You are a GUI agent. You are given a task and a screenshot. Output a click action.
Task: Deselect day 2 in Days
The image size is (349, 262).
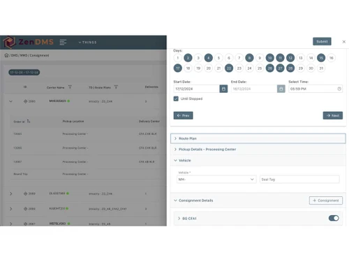188,58
